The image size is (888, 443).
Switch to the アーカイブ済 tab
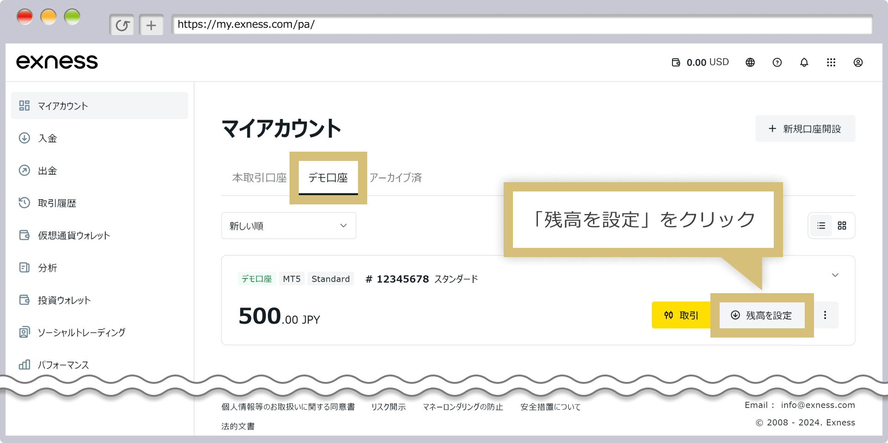pos(396,178)
